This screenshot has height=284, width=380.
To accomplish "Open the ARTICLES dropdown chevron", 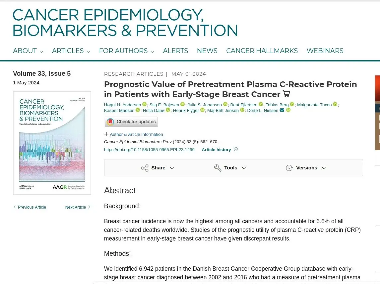I will [x=89, y=52].
